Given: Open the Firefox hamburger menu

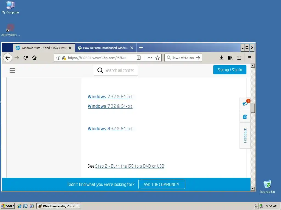Looking at the screenshot, I should coord(250,58).
